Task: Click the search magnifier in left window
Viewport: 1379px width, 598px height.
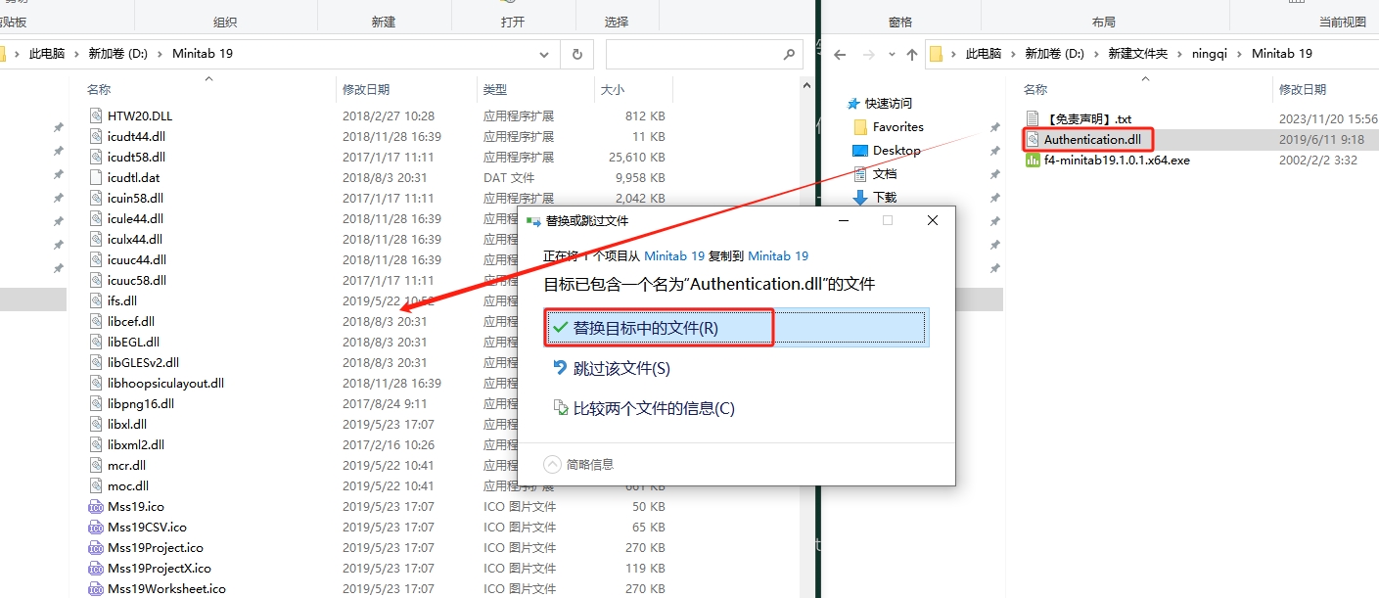Action: (x=789, y=54)
